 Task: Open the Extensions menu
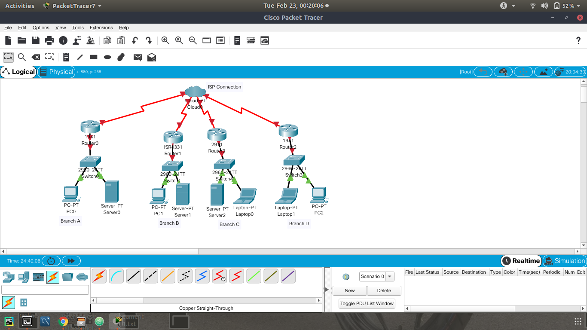[x=101, y=27]
